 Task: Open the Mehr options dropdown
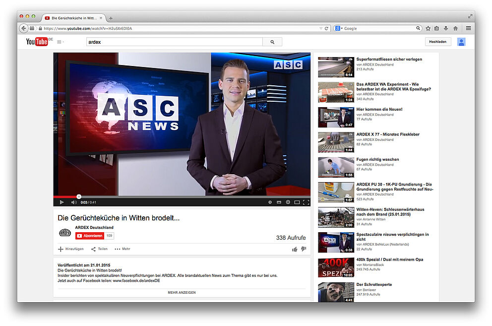pyautogui.click(x=123, y=249)
